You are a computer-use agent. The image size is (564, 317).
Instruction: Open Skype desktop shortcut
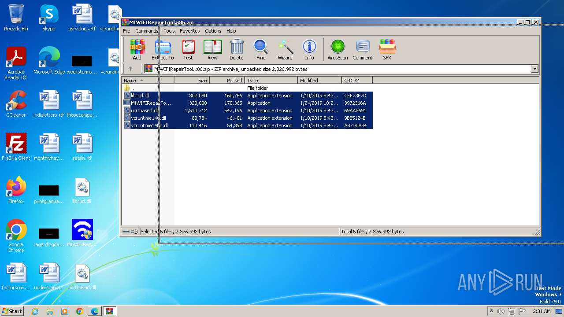click(x=48, y=18)
